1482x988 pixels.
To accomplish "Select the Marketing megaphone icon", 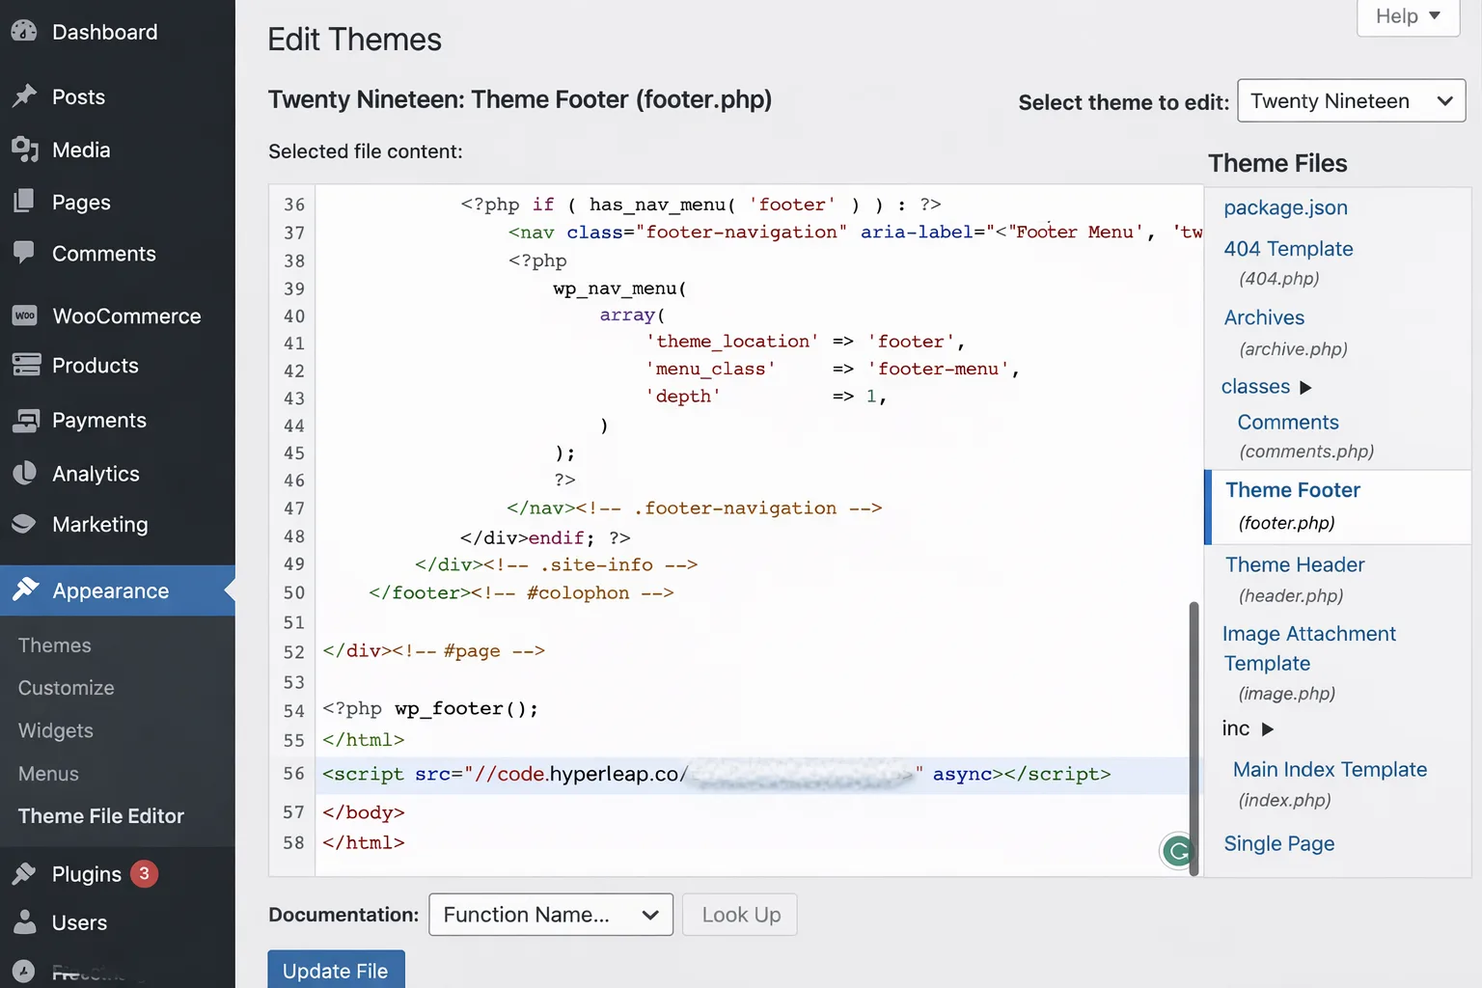I will click(24, 523).
